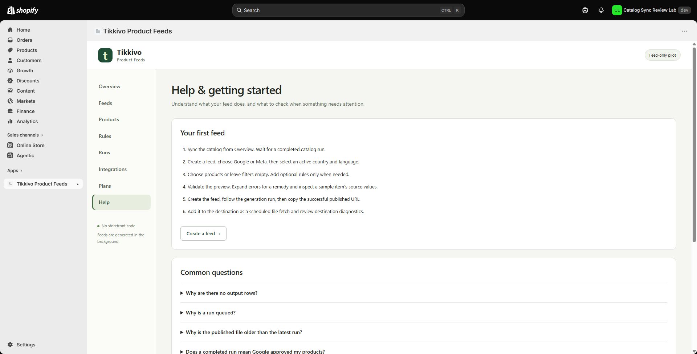Viewport: 697px width, 354px height.
Task: Click step 'Sync the catalog from Overview'
Action: tap(257, 149)
